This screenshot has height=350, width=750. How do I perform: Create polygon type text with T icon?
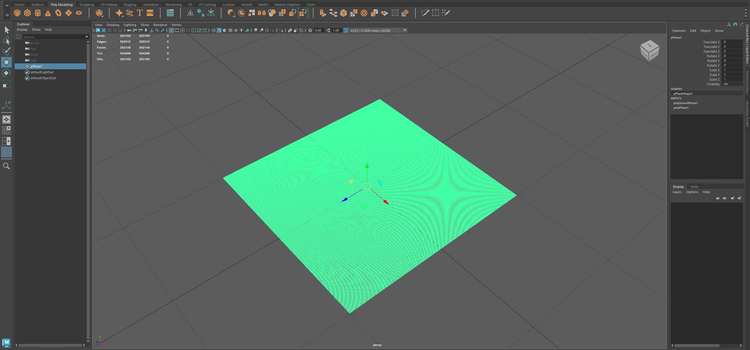tap(140, 13)
